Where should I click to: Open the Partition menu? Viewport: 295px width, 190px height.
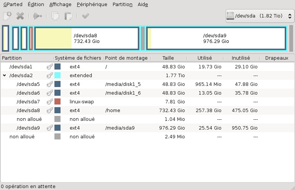[x=123, y=4]
